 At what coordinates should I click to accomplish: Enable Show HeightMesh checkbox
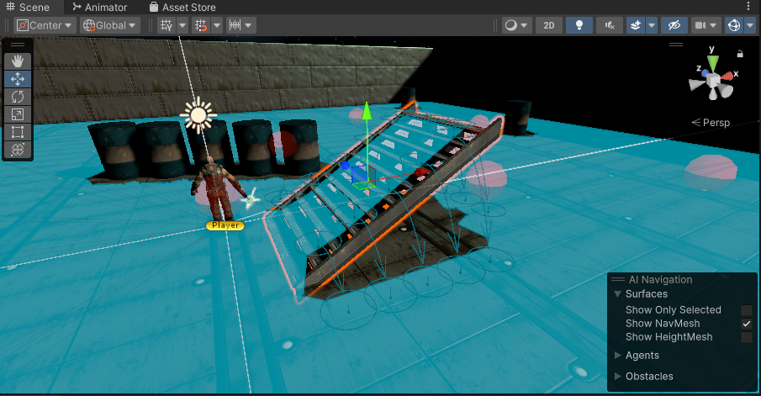[x=747, y=337]
